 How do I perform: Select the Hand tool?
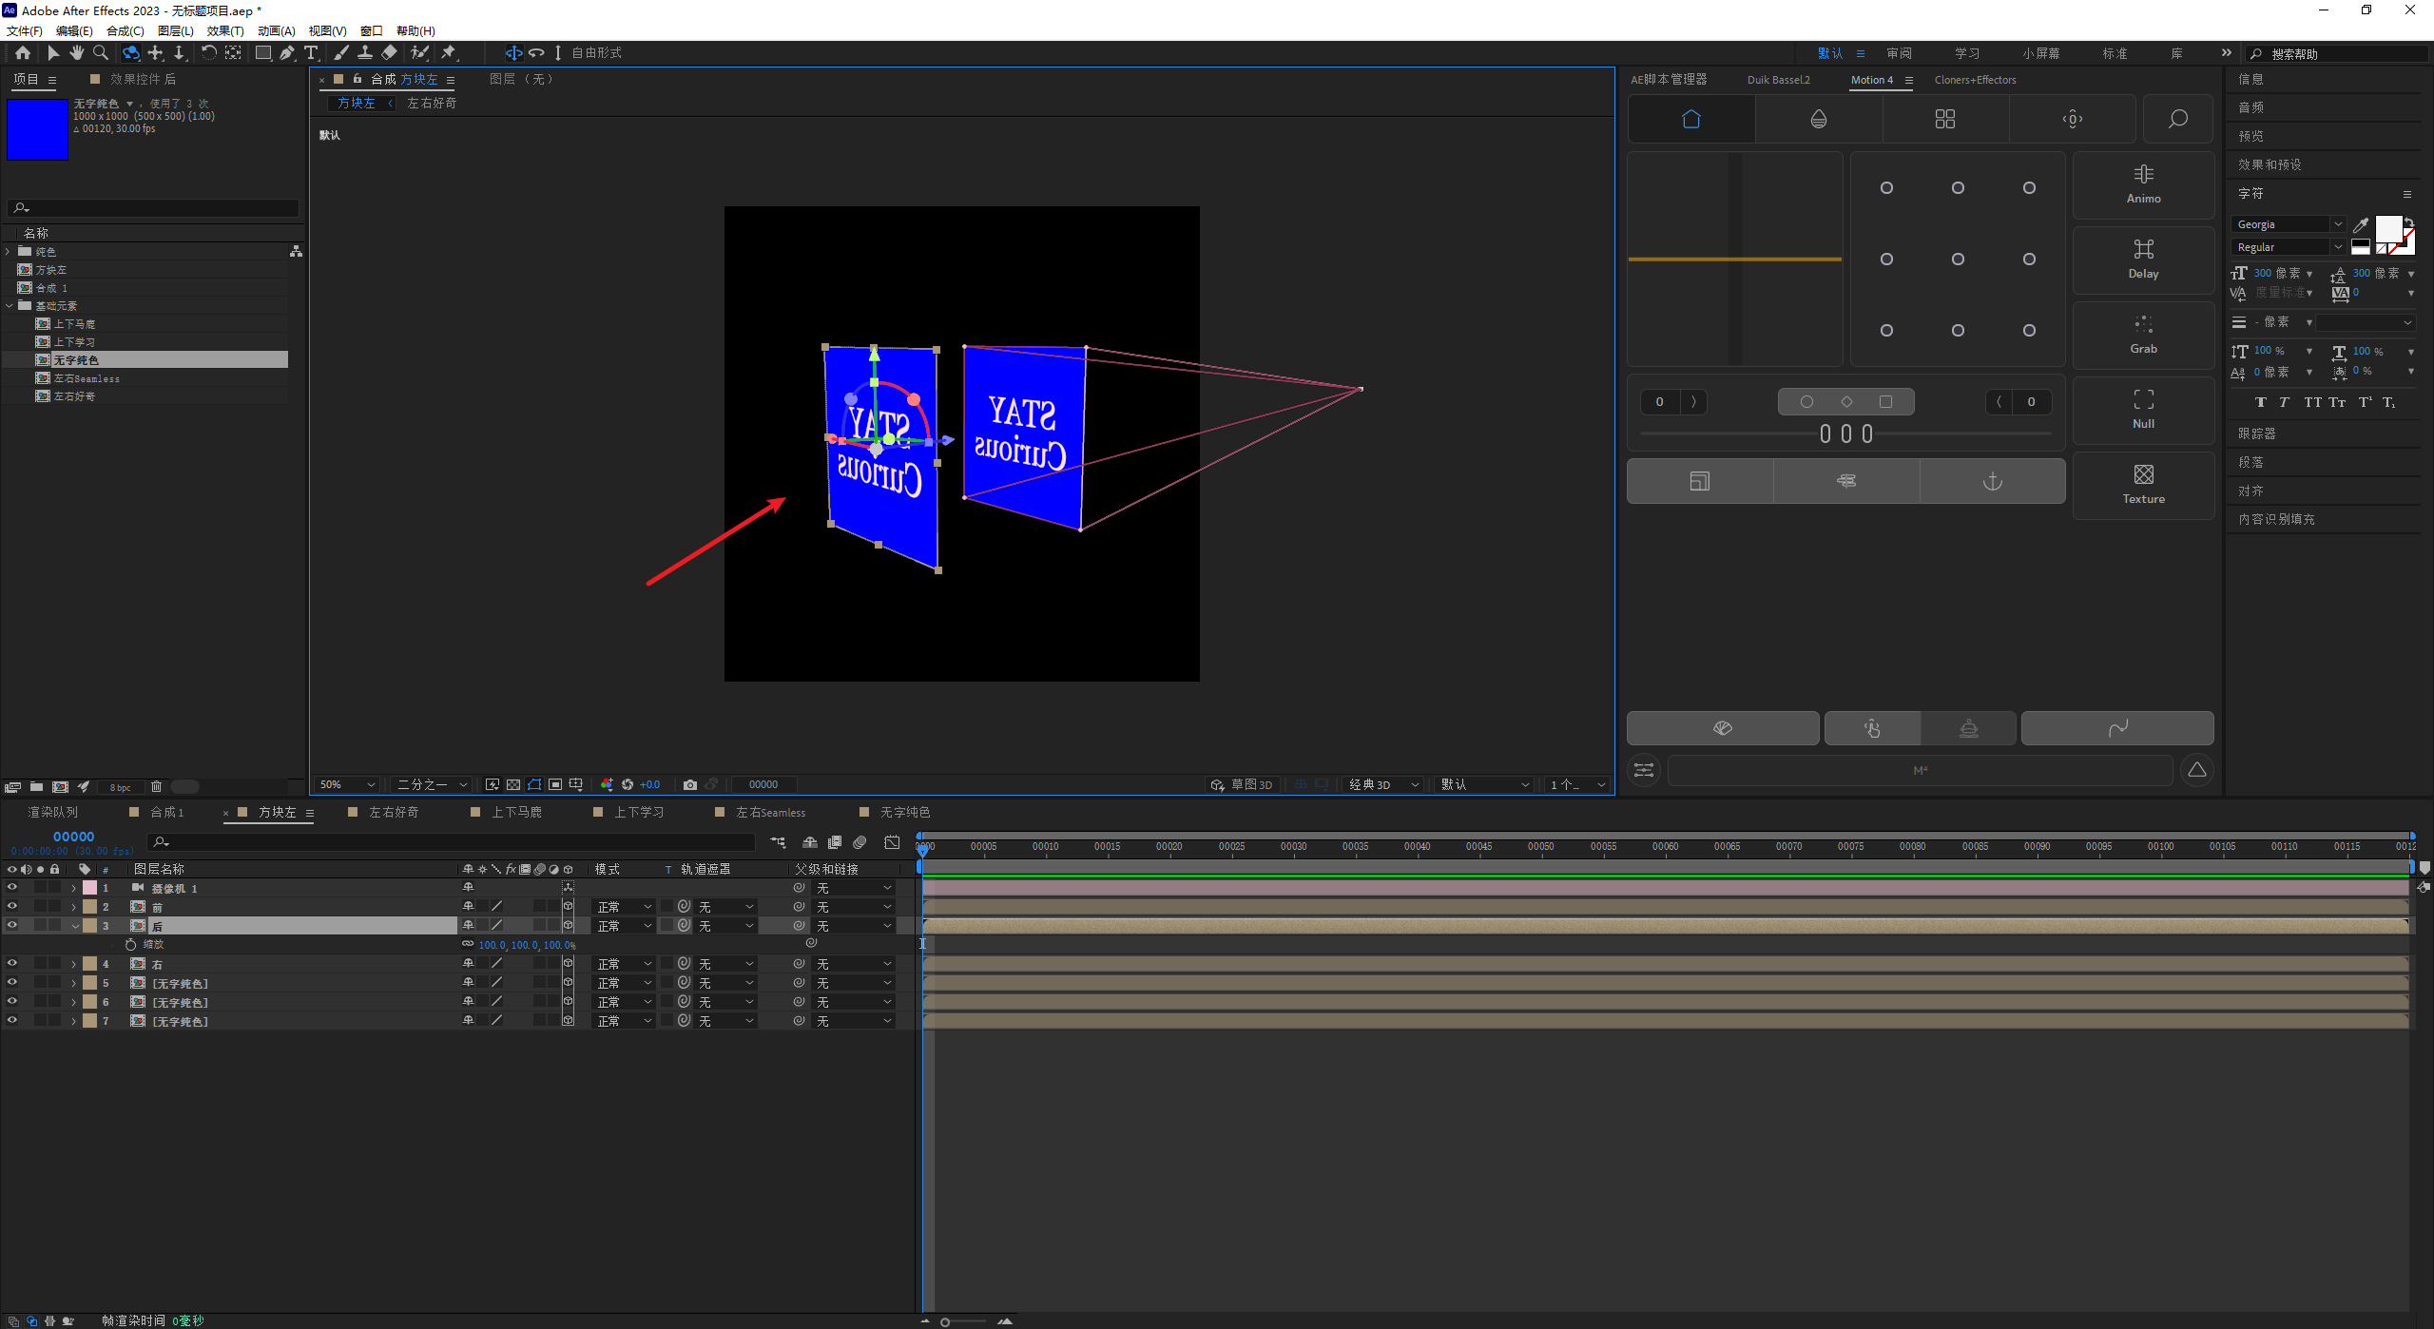click(77, 53)
